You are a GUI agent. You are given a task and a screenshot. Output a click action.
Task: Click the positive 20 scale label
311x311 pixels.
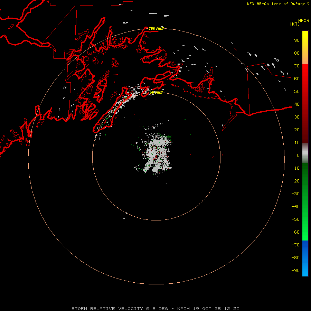(297, 130)
